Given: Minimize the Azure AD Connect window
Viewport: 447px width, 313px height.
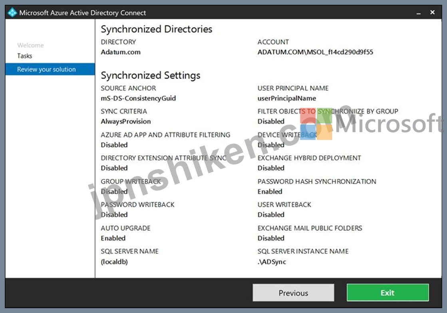Looking at the screenshot, I should (x=419, y=13).
